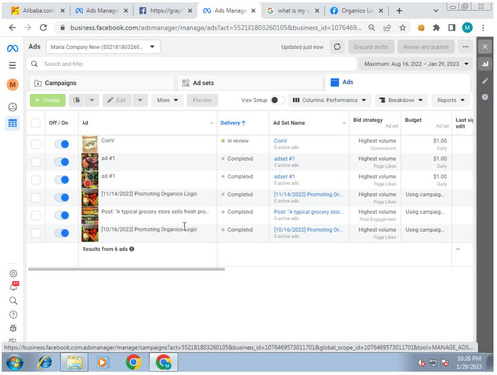Open the ConV ad set link
Screen dimensions: 497x375
pos(280,141)
